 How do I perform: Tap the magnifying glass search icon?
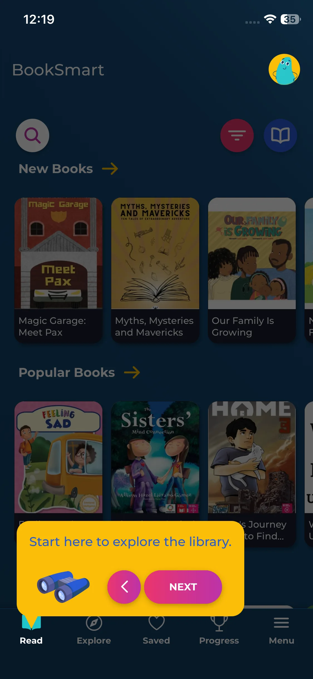(33, 135)
